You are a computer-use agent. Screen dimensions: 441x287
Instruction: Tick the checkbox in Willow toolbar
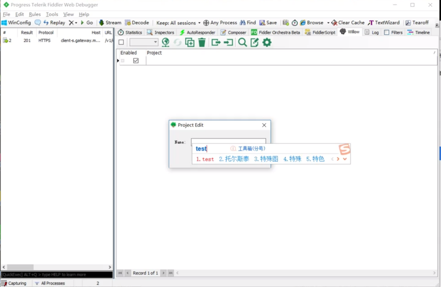pyautogui.click(x=121, y=42)
